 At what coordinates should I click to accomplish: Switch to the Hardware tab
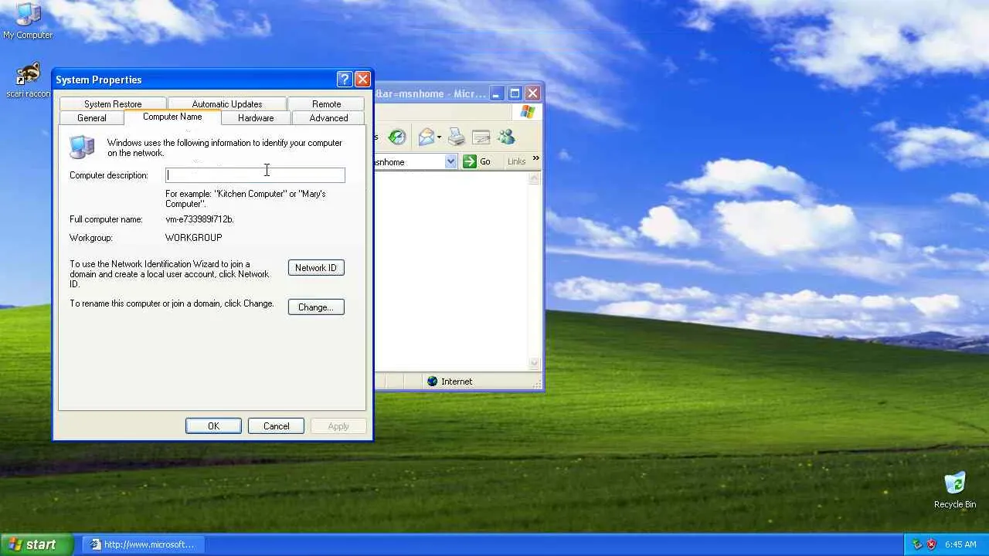[256, 118]
